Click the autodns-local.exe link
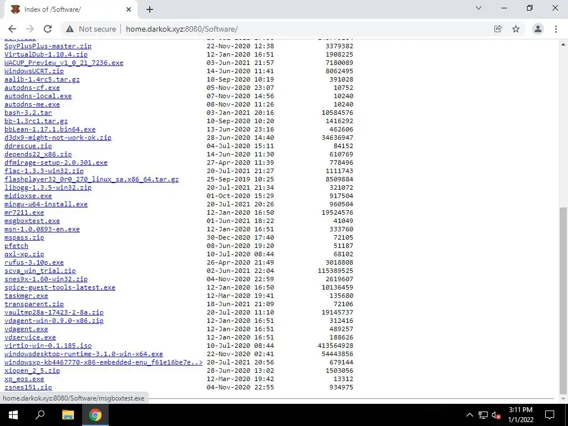The width and height of the screenshot is (568, 426). tap(38, 96)
